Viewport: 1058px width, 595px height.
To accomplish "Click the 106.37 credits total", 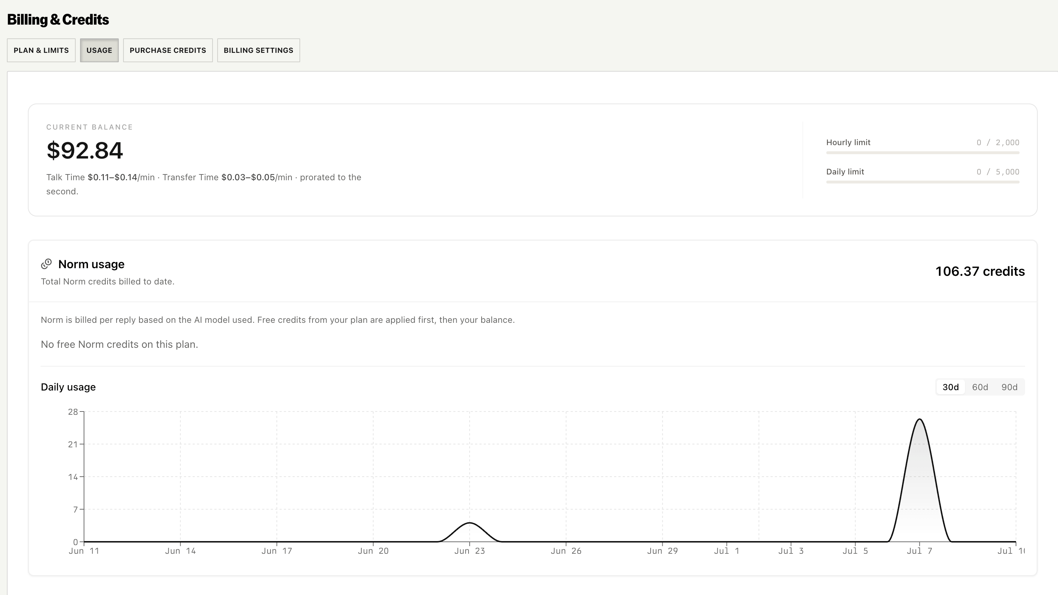I will point(980,271).
